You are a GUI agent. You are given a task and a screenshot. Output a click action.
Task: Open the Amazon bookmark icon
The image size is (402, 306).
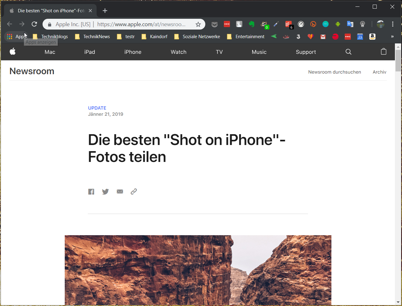click(x=372, y=37)
